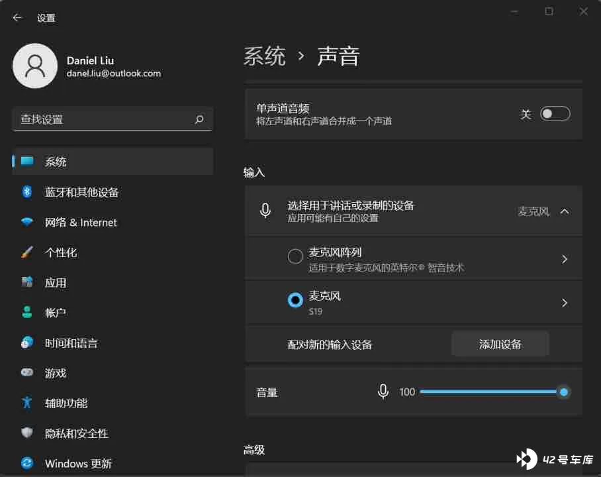Click the search magnifier icon

[199, 119]
